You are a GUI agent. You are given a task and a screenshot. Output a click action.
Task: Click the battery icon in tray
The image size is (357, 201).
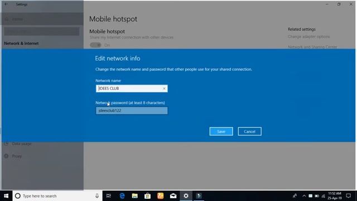tap(317, 196)
